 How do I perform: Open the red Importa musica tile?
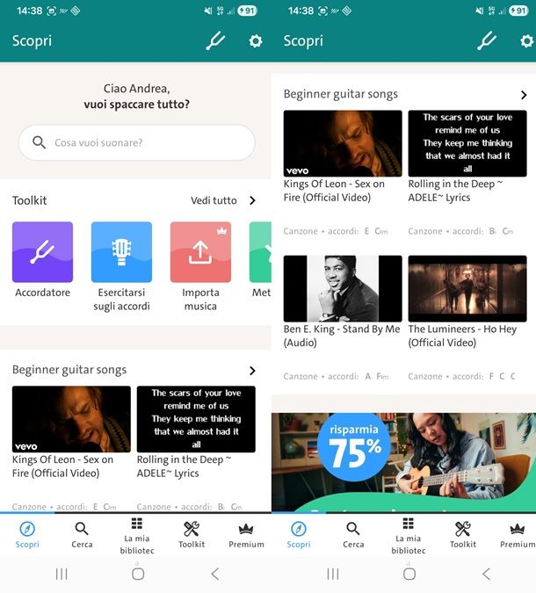click(x=200, y=252)
